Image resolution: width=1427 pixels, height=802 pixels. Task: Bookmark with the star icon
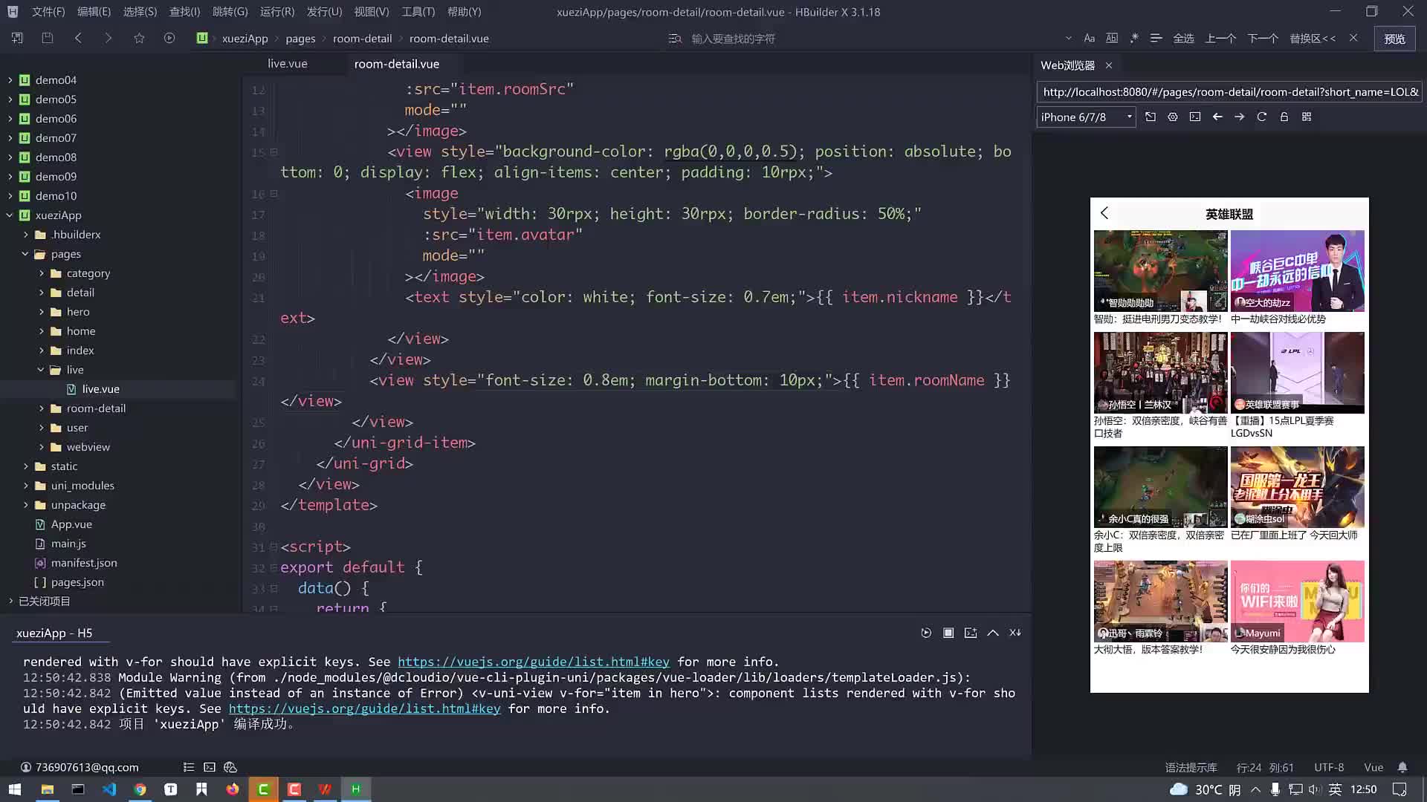[x=139, y=38]
